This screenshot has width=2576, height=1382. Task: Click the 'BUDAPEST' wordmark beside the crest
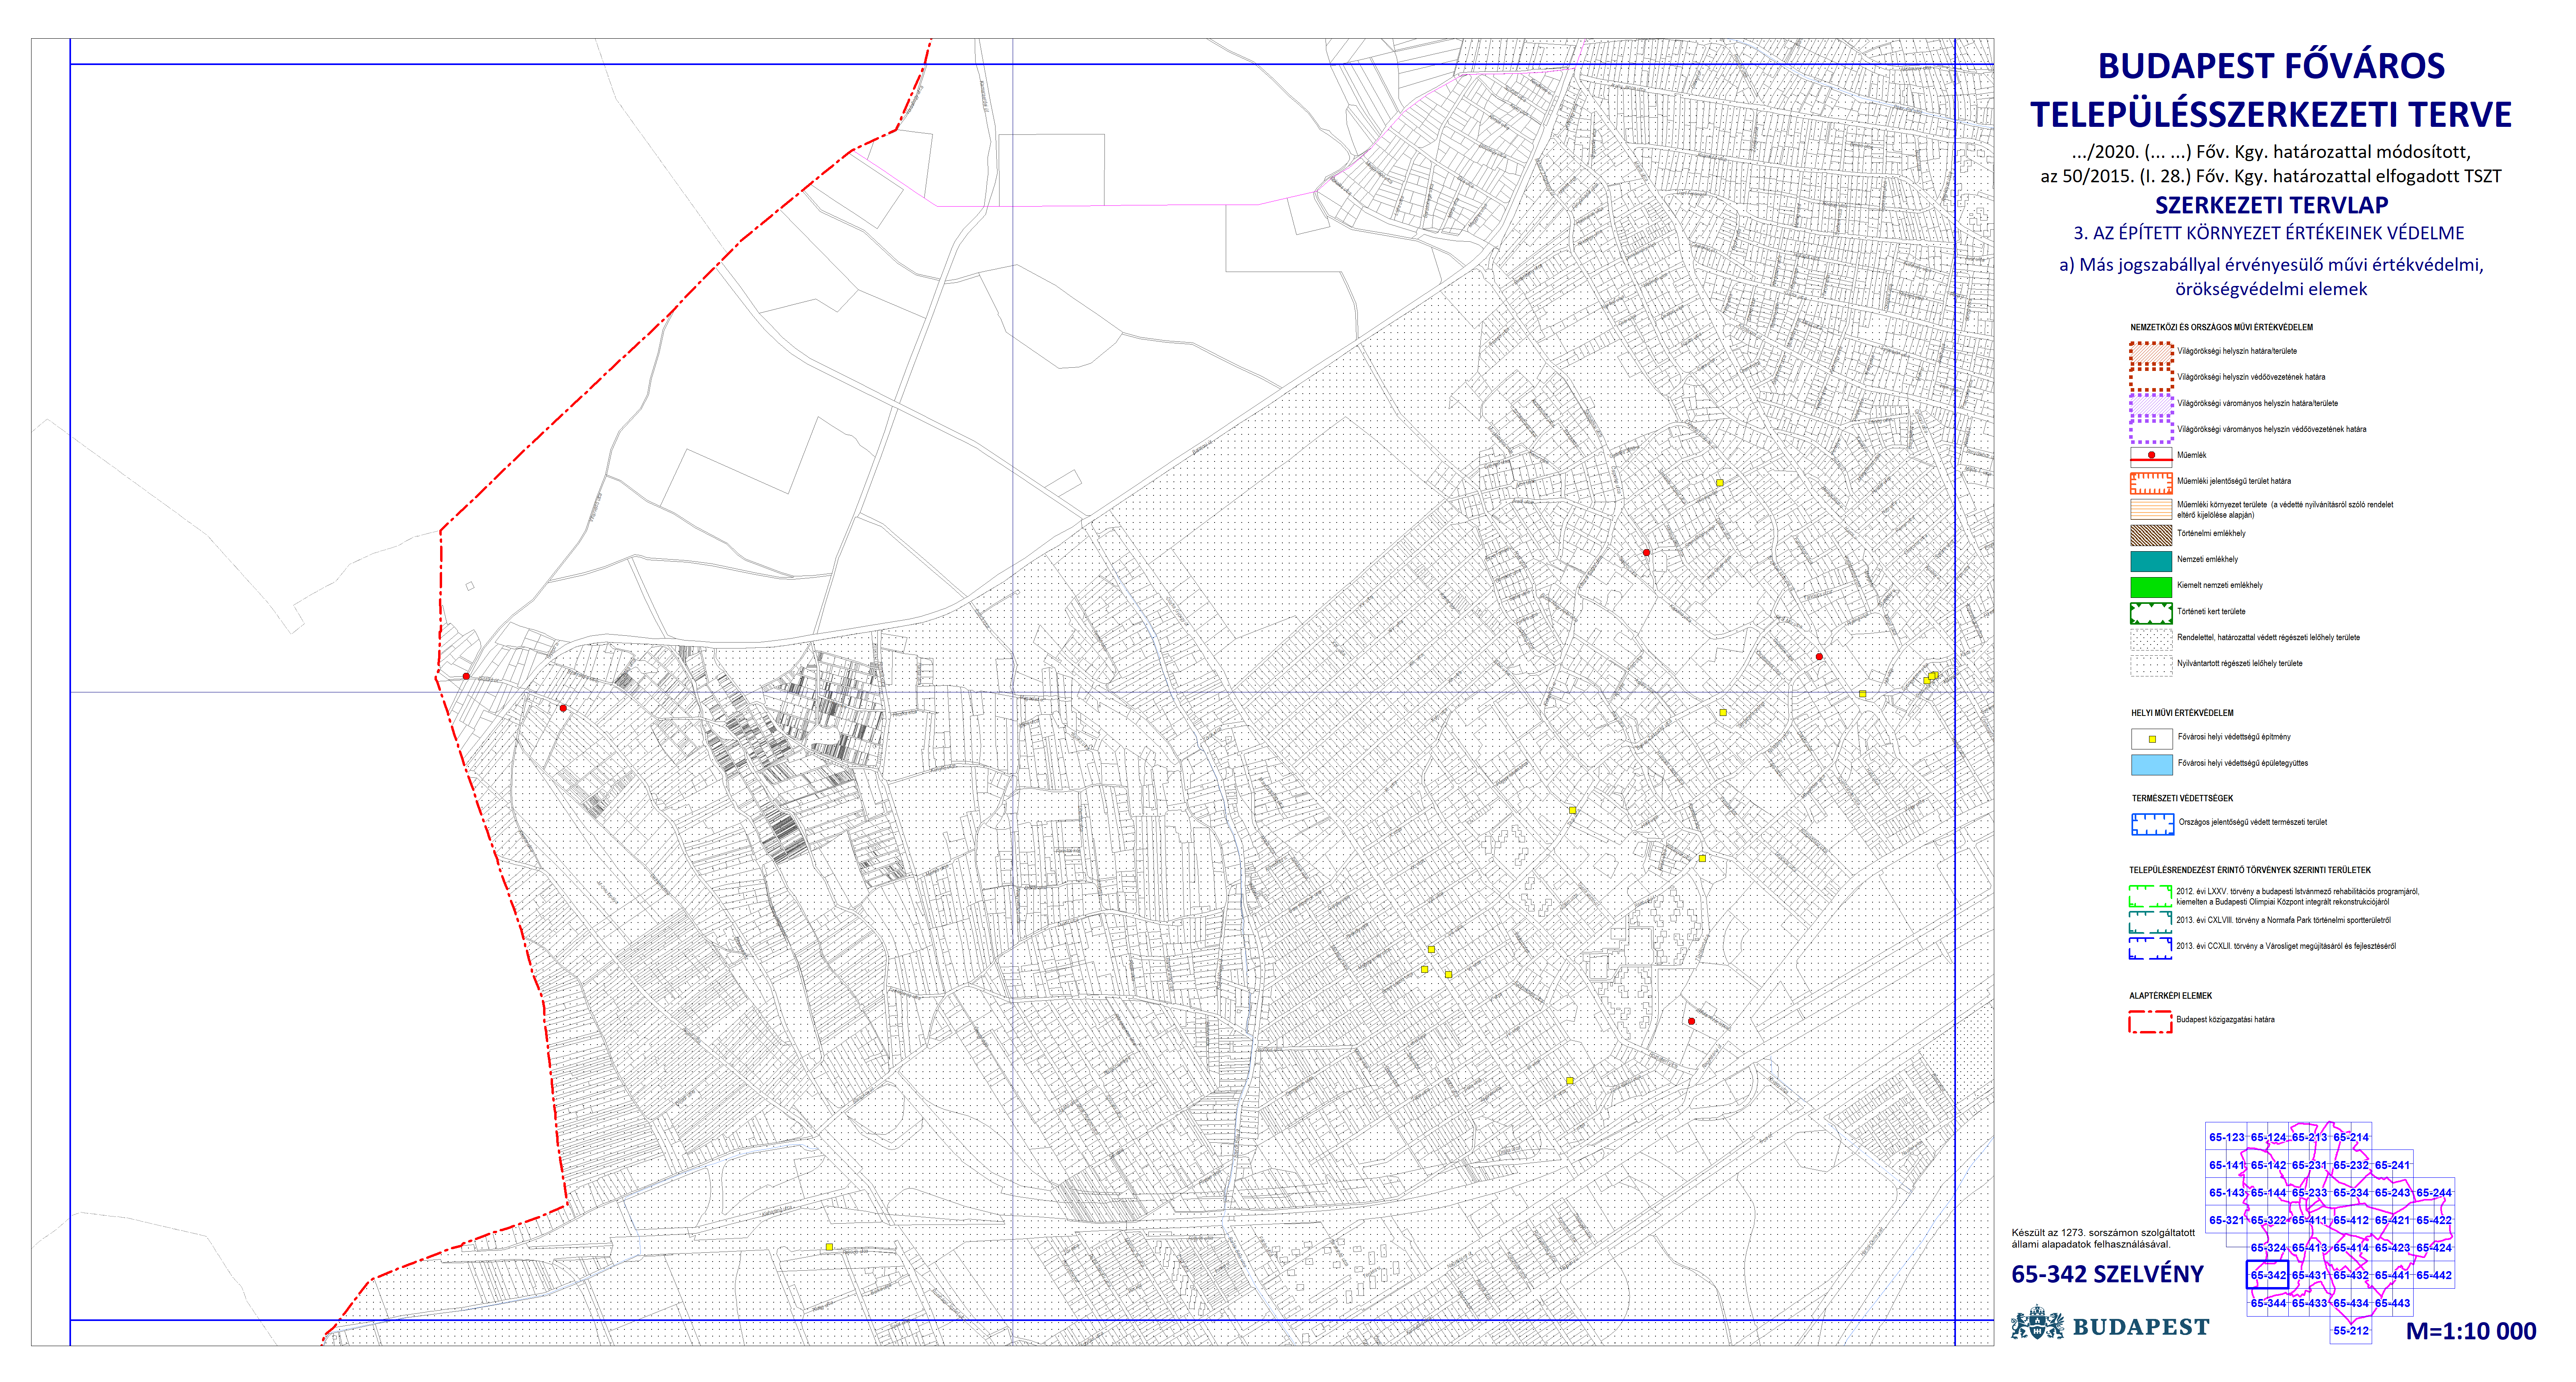tap(2141, 1327)
